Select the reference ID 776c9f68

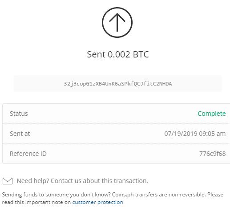point(212,154)
